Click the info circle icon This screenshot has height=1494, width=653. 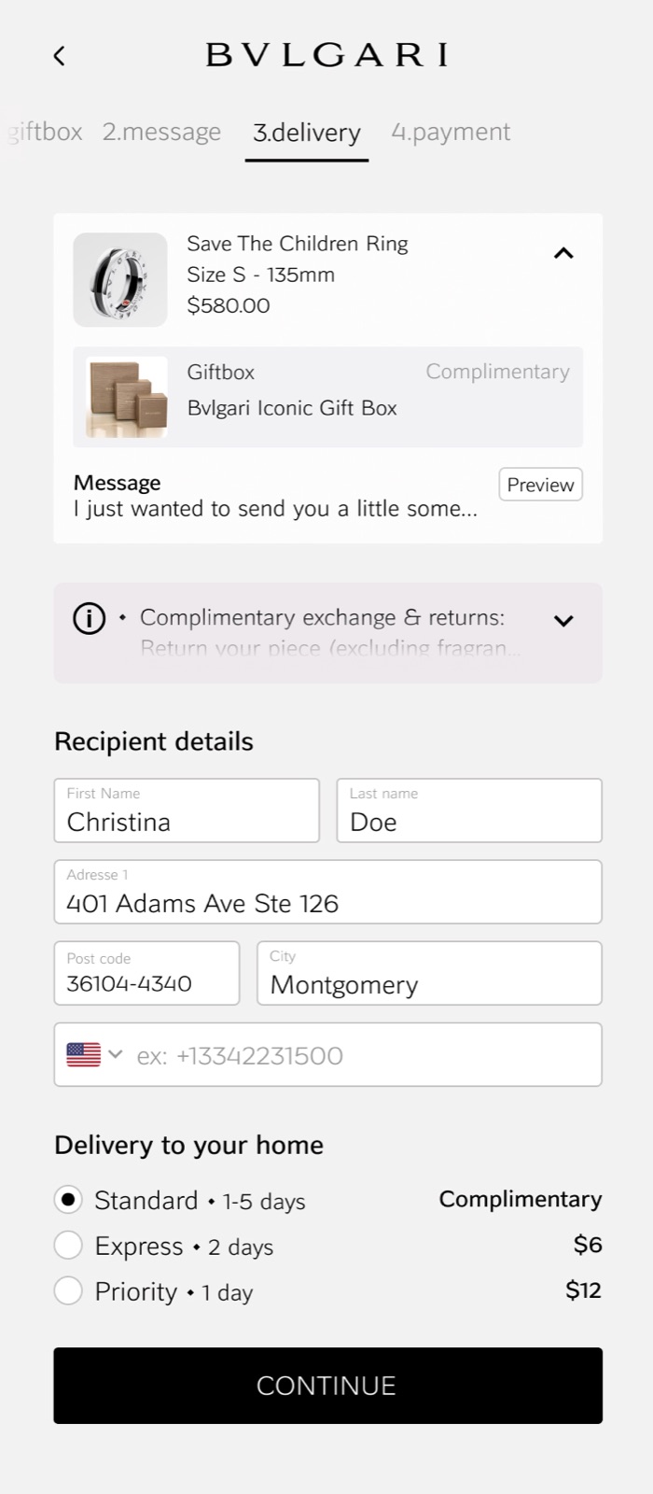90,618
